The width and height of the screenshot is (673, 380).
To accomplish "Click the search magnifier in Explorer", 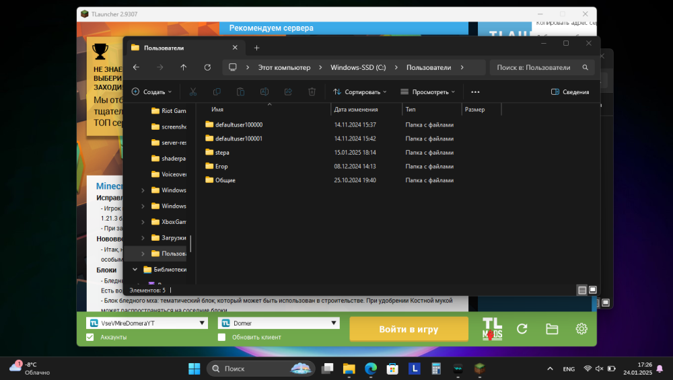I will 585,67.
